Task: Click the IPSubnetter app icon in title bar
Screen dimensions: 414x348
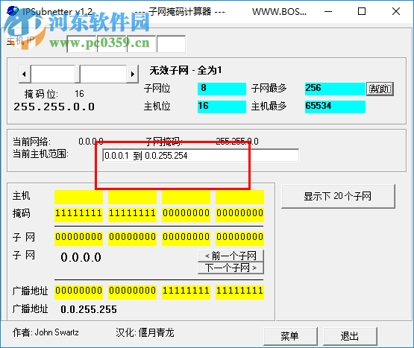Action: click(x=13, y=11)
